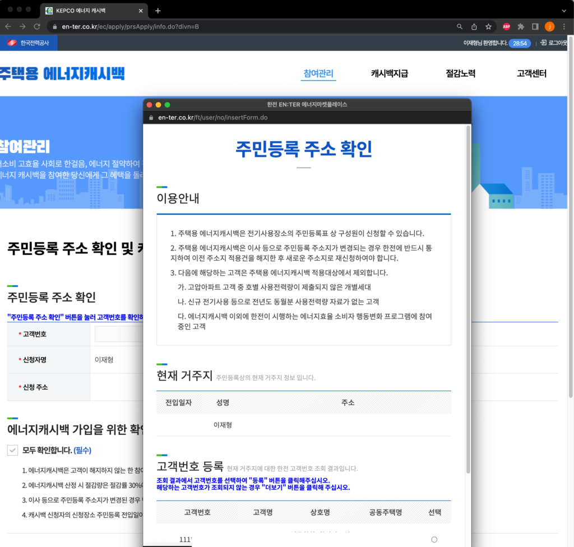Screen dimensions: 574x547
Task: Click the 이용안내 section heading
Action: [x=178, y=198]
